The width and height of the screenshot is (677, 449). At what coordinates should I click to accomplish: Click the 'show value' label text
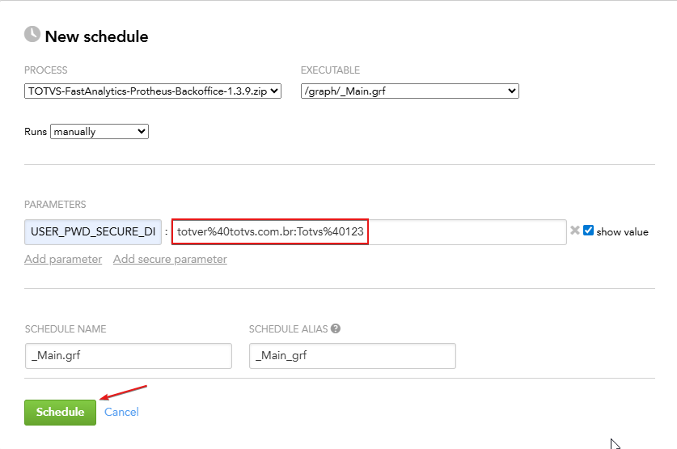point(622,231)
